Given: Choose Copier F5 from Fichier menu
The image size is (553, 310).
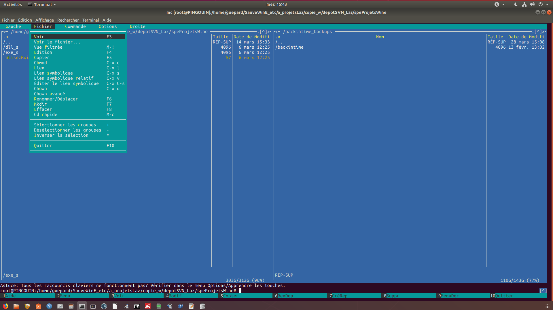Looking at the screenshot, I should point(78,58).
